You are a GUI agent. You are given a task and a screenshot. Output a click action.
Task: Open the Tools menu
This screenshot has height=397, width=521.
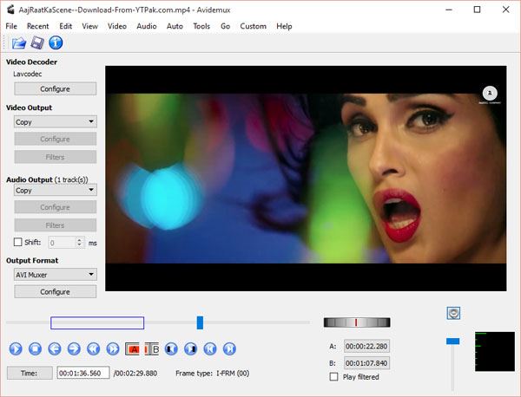point(201,26)
